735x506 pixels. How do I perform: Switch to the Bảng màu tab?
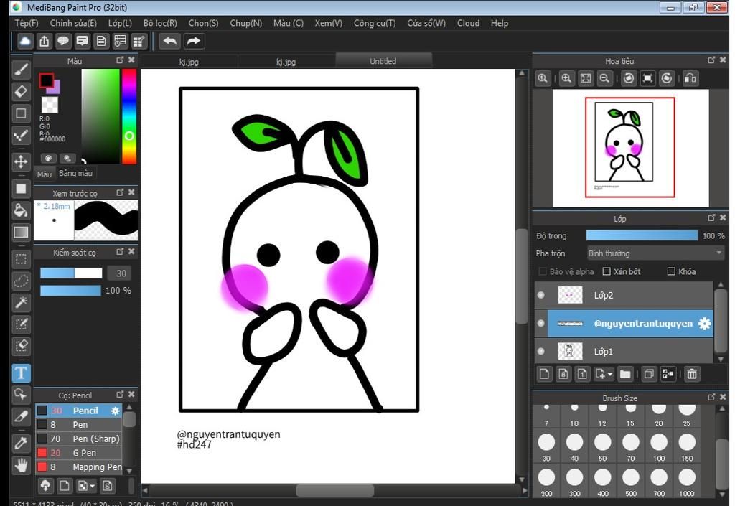tap(76, 174)
